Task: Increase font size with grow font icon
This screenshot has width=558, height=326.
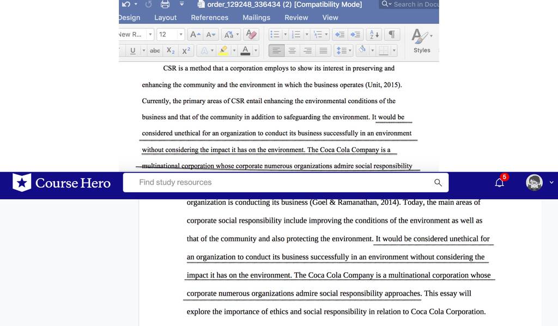Action: [195, 34]
